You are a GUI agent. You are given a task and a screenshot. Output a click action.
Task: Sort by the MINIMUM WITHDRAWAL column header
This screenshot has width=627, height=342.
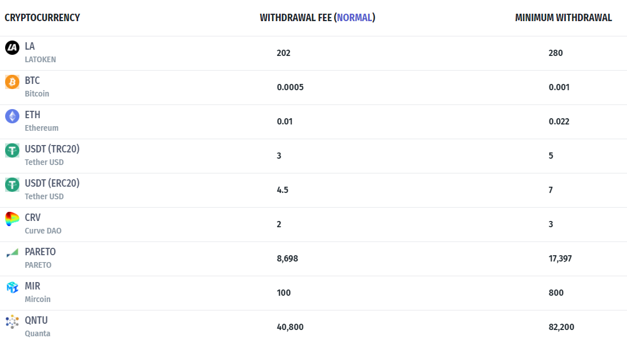coord(563,18)
